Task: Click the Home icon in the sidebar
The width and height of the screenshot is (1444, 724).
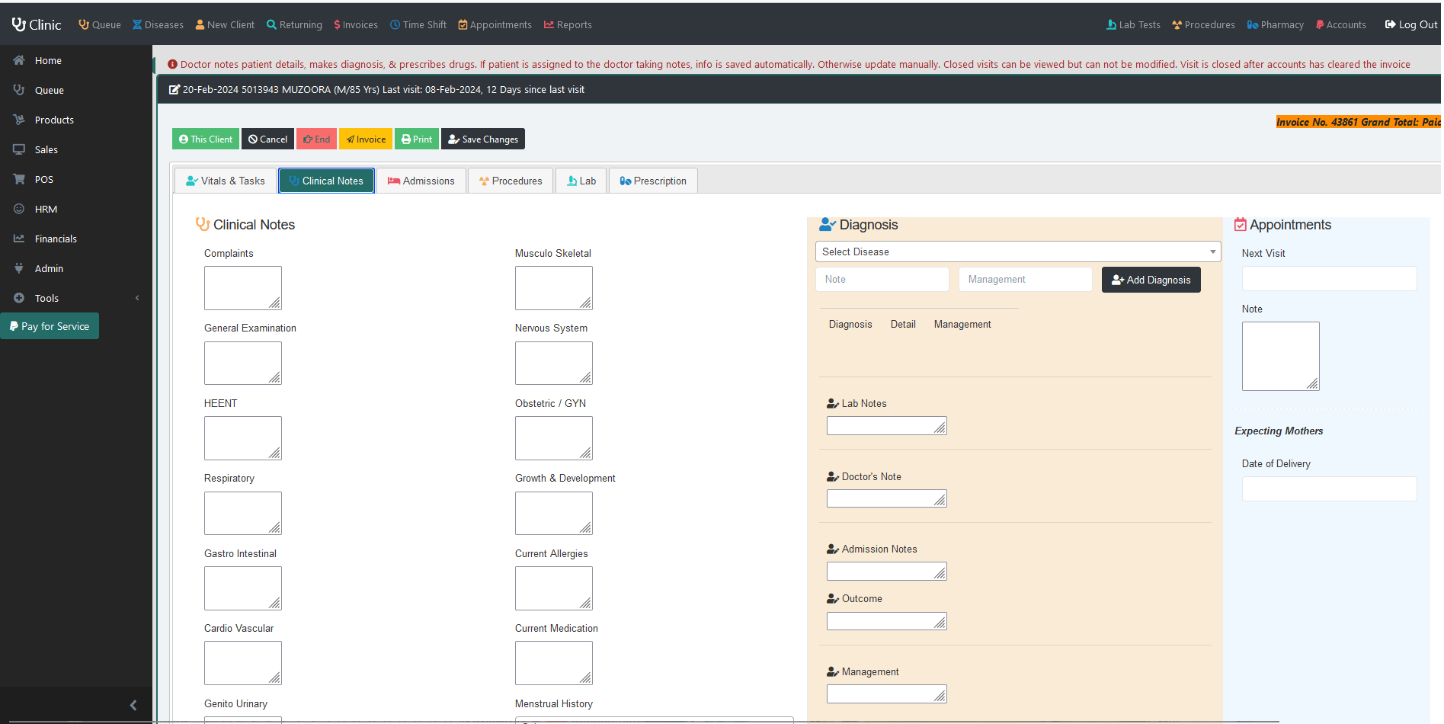Action: click(x=19, y=60)
